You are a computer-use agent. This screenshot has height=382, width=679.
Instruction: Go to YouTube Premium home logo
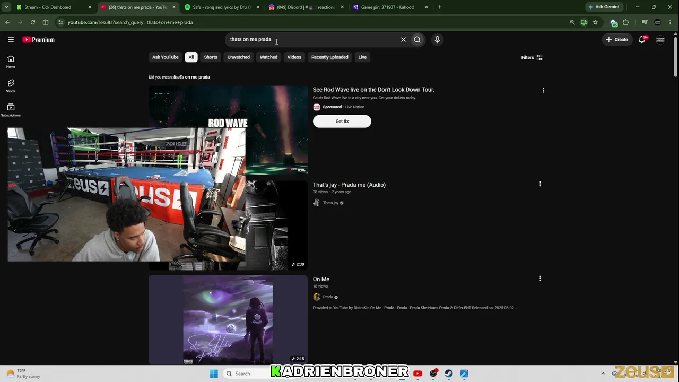[38, 40]
